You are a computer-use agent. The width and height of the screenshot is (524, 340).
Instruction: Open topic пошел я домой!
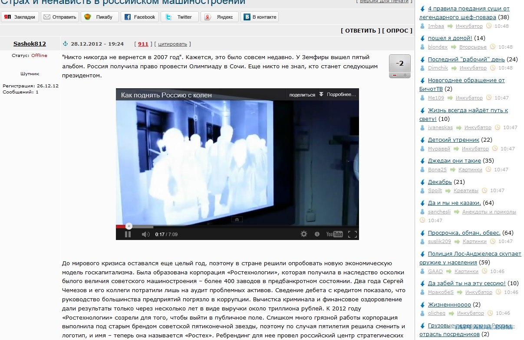(450, 38)
